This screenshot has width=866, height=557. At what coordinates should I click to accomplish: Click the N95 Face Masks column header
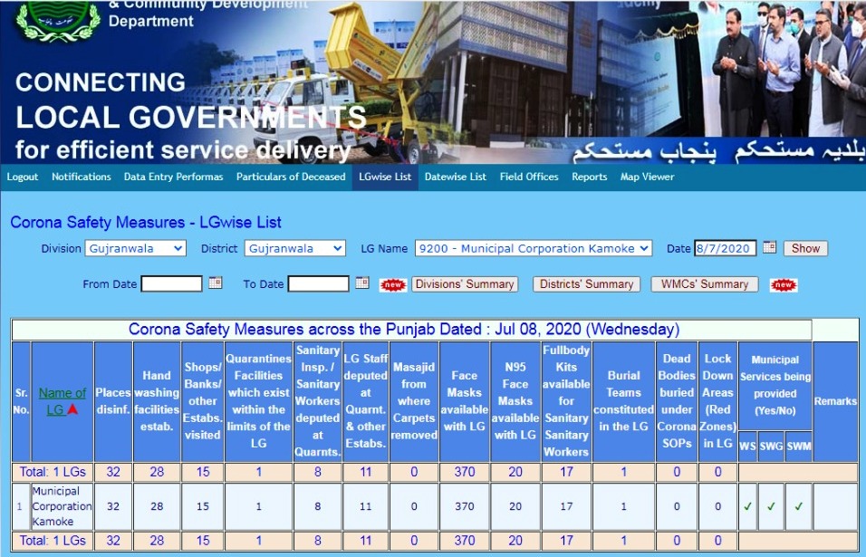pyautogui.click(x=515, y=401)
